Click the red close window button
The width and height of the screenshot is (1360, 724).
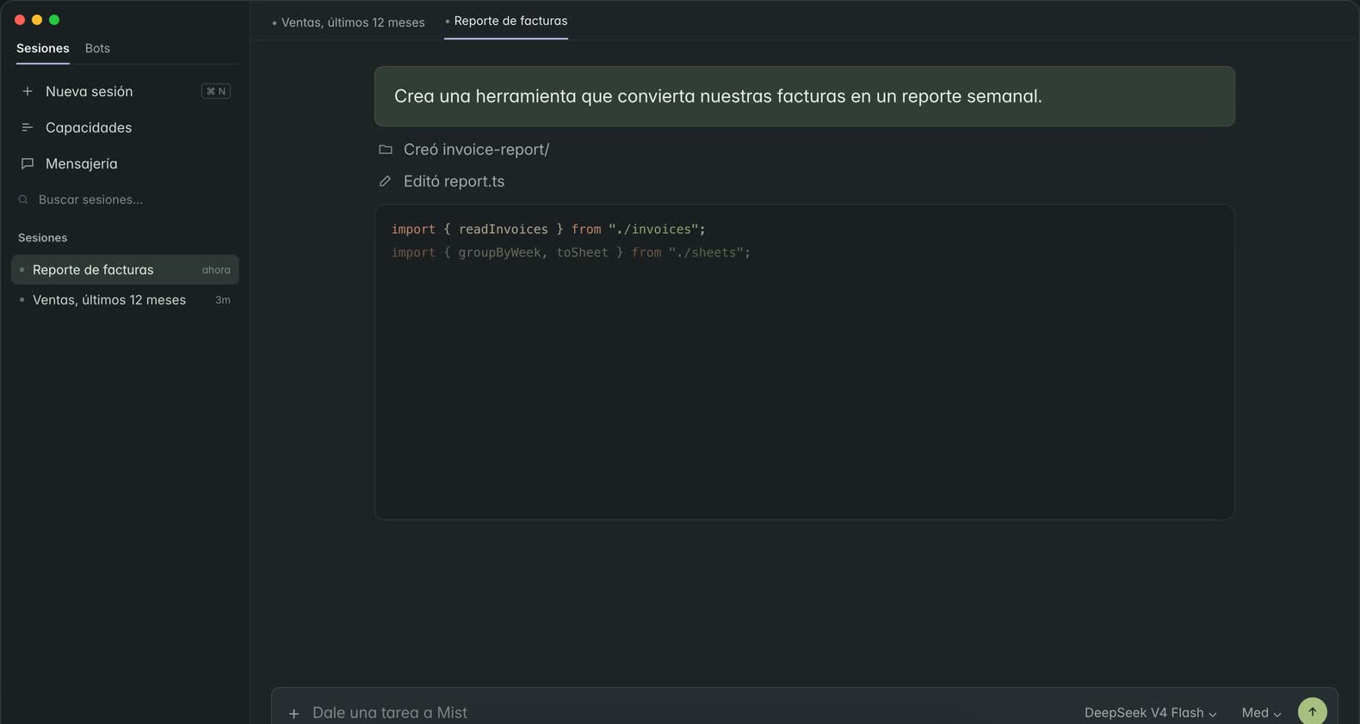point(20,20)
